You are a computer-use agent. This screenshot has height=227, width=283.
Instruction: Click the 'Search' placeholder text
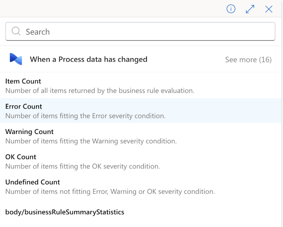tap(38, 32)
